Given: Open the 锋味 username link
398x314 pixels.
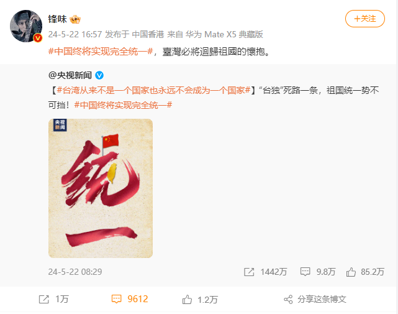Looking at the screenshot, I should coord(57,19).
